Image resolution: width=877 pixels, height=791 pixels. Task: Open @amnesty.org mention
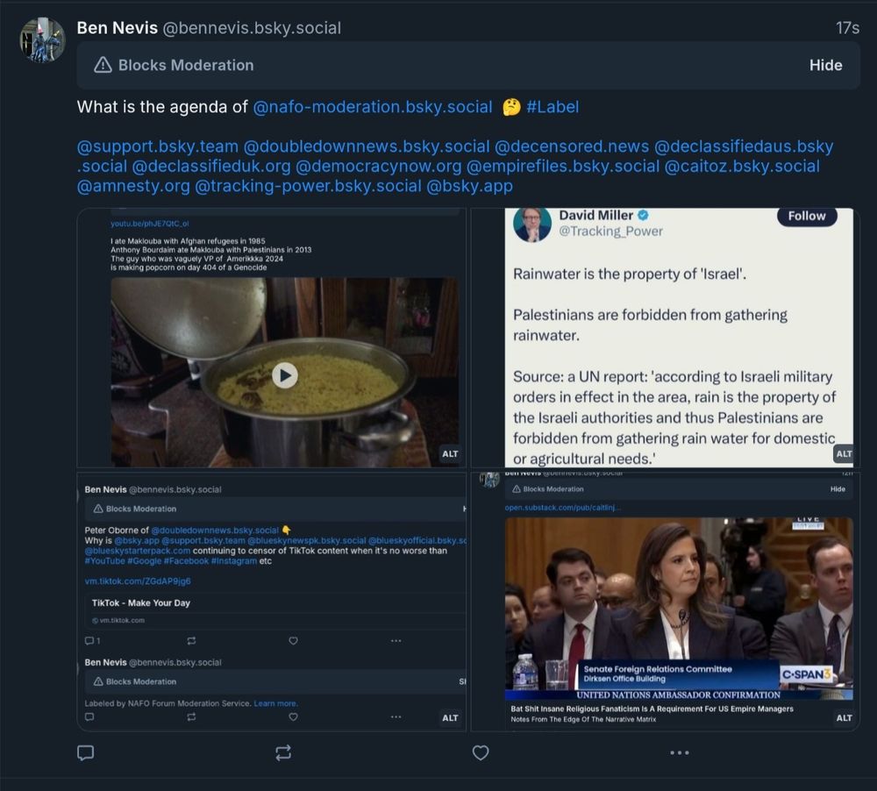click(x=133, y=186)
